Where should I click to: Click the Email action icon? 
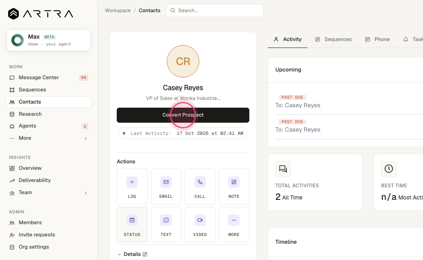[x=166, y=182]
